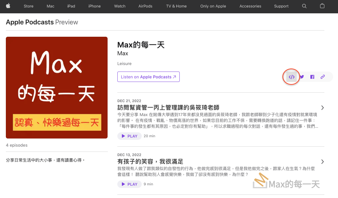Open the Support menu item
Image resolution: width=338 pixels, height=198 pixels.
click(x=281, y=6)
